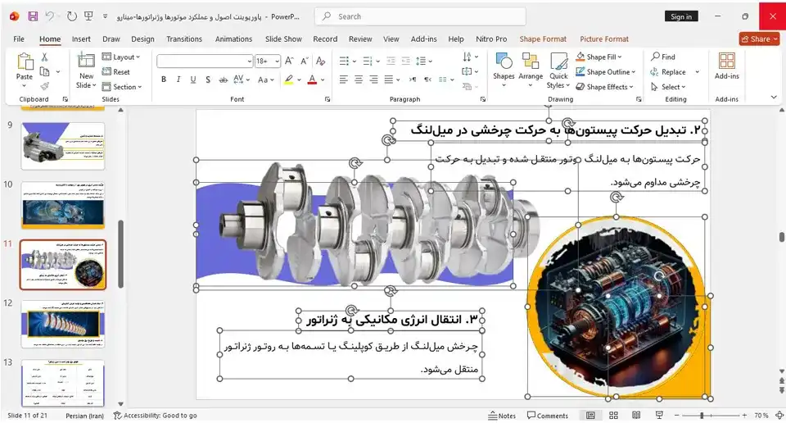Viewport: 786px width, 423px height.
Task: Apply yellow text highlight color
Action: point(289,80)
